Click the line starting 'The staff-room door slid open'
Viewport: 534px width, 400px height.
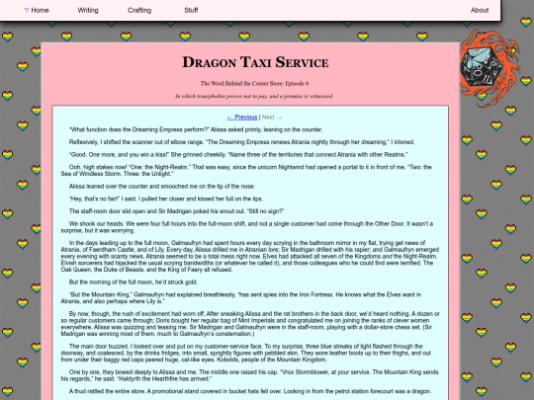[x=176, y=211]
